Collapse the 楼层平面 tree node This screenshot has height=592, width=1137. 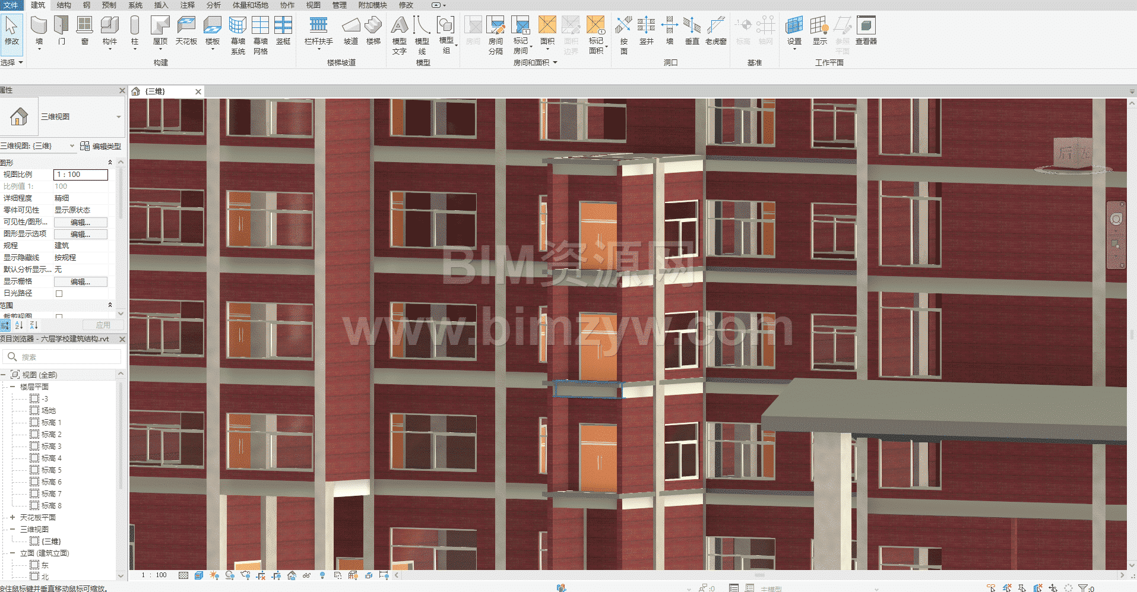point(12,387)
